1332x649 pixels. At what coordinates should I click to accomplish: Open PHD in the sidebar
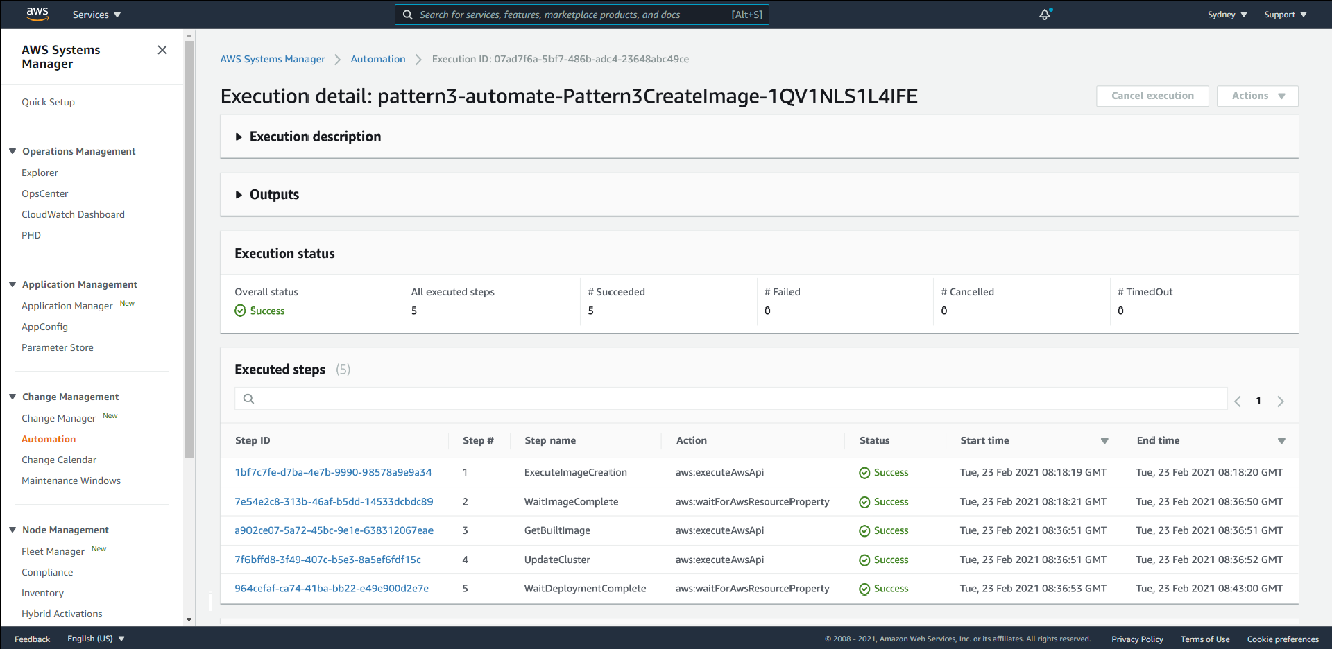click(31, 235)
